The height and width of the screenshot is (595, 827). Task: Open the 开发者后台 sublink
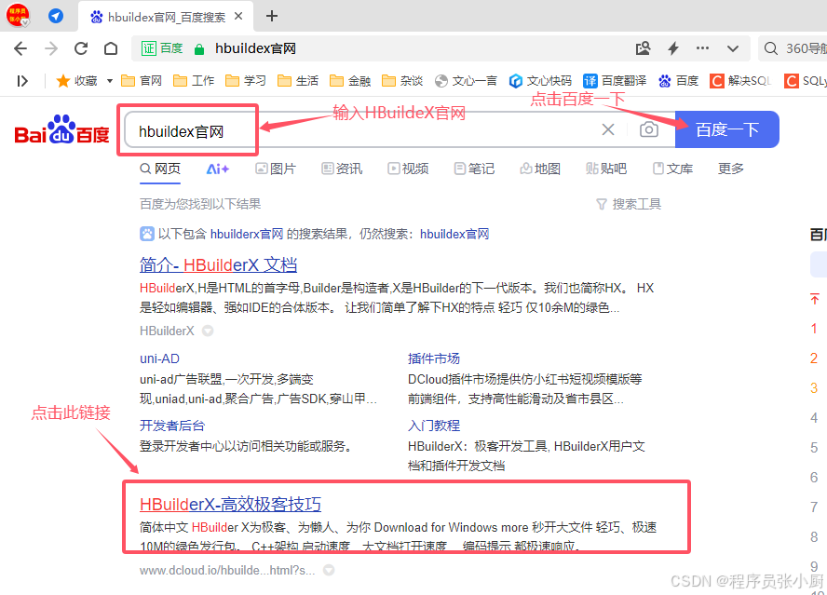[x=172, y=426]
